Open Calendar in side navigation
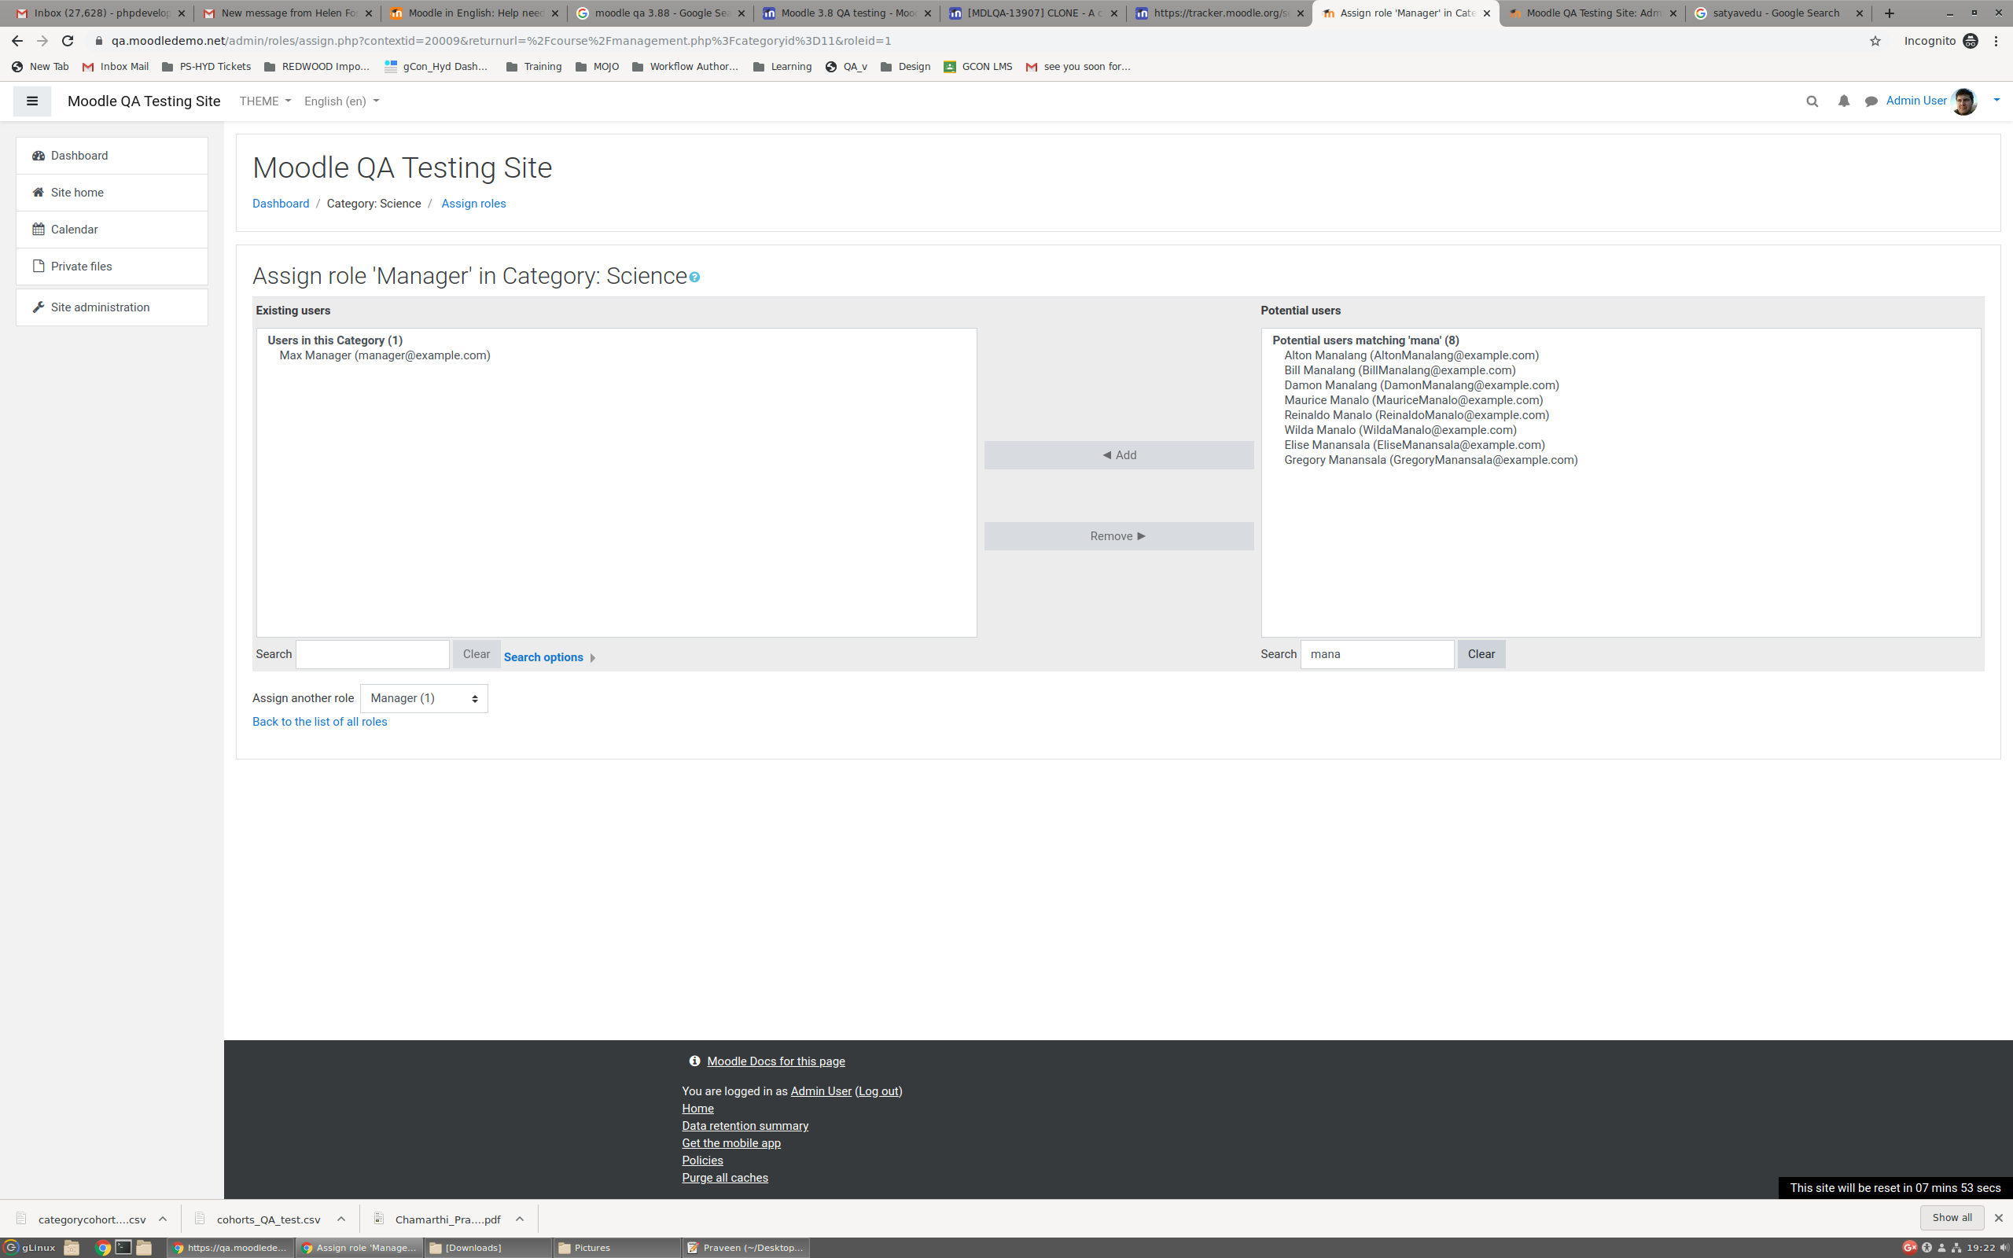Viewport: 2013px width, 1258px height. (x=112, y=230)
